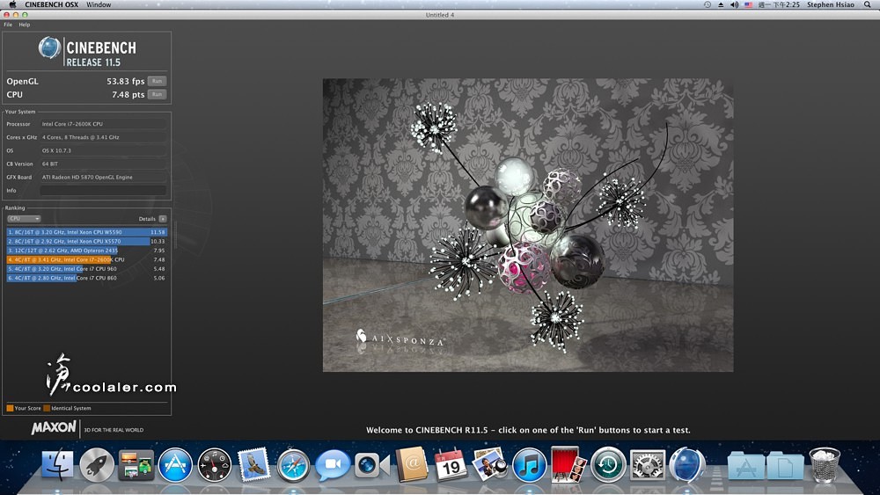Click the CB Version 64 BIT value
Screen dimensions: 880x495
[x=103, y=164]
